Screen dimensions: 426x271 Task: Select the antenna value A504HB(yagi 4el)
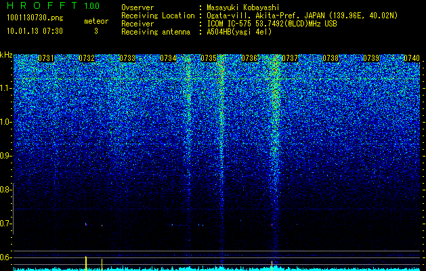click(x=239, y=32)
